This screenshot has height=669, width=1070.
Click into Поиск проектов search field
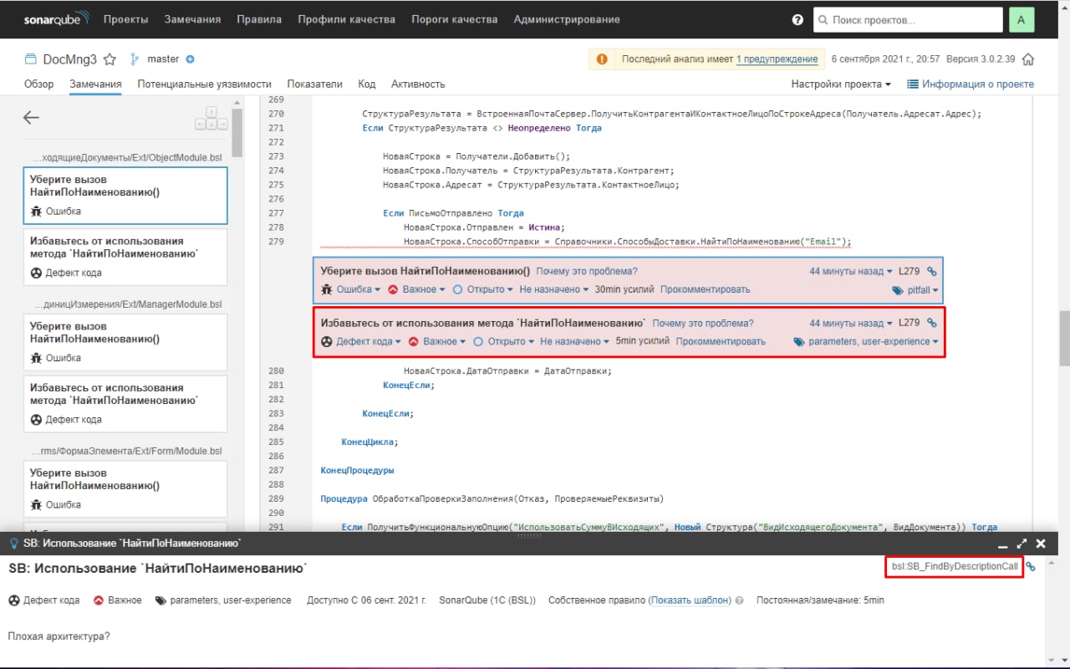click(x=908, y=19)
